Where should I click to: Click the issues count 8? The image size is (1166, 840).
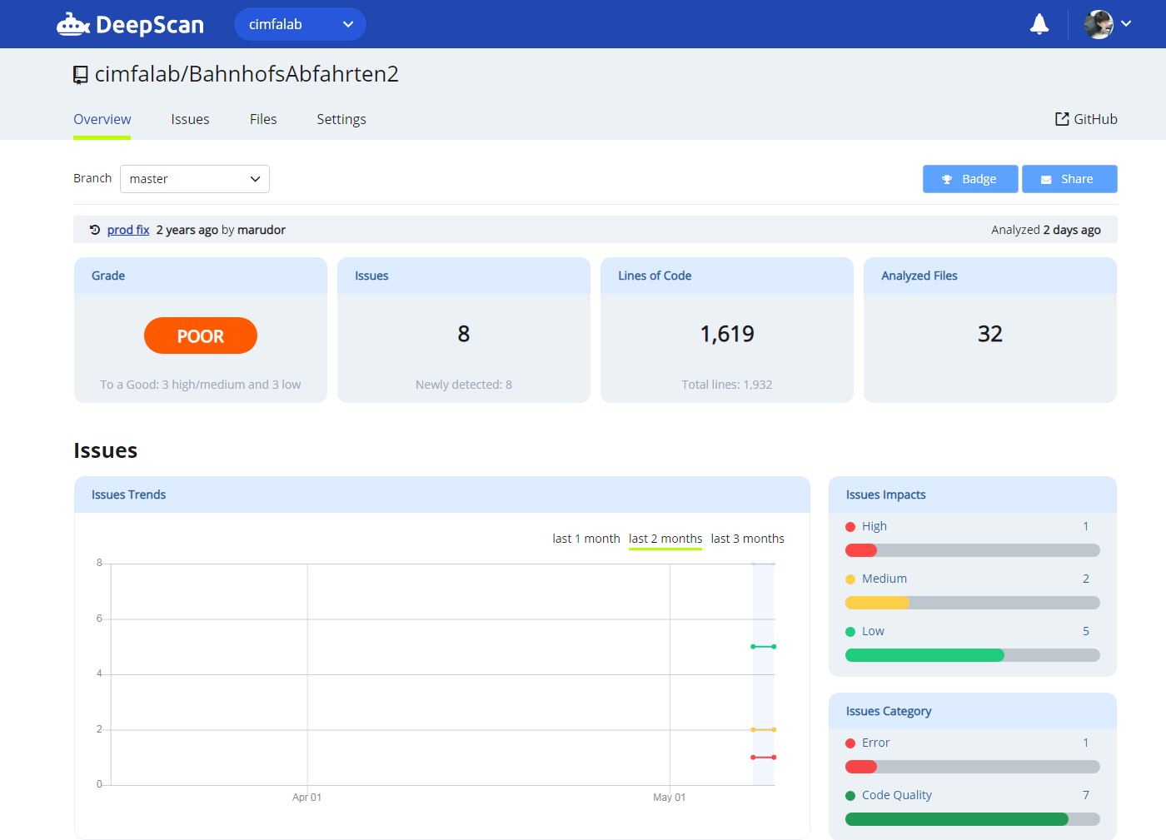coord(464,334)
